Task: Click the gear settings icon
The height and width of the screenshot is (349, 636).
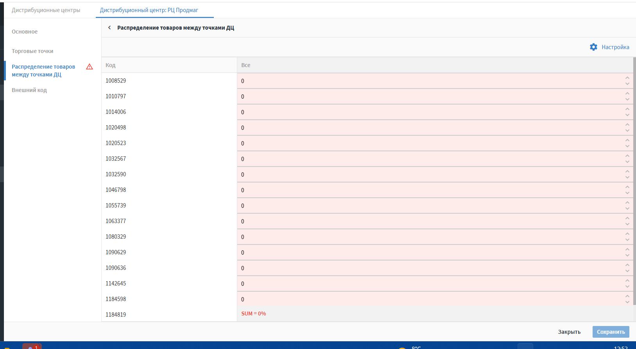Action: 593,47
